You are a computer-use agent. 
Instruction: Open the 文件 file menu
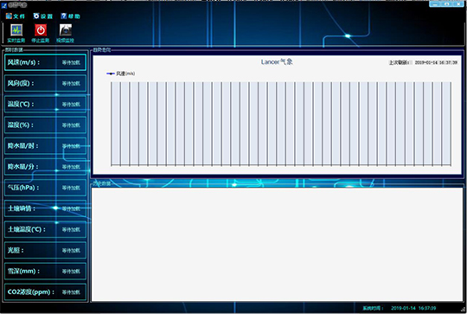click(x=16, y=16)
